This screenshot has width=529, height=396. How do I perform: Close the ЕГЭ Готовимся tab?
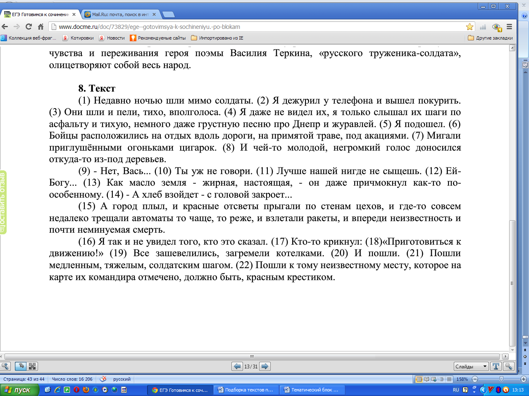[x=74, y=14]
